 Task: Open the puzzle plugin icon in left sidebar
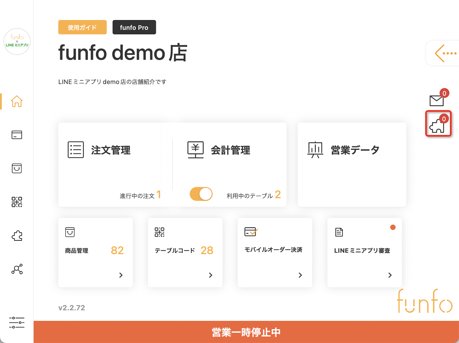click(x=17, y=235)
